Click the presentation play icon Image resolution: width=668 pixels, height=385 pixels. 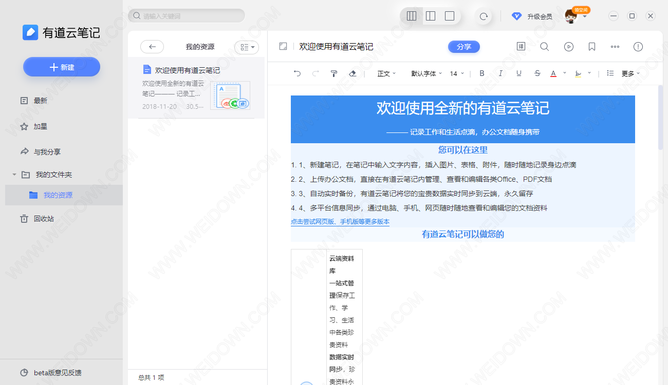pos(568,47)
